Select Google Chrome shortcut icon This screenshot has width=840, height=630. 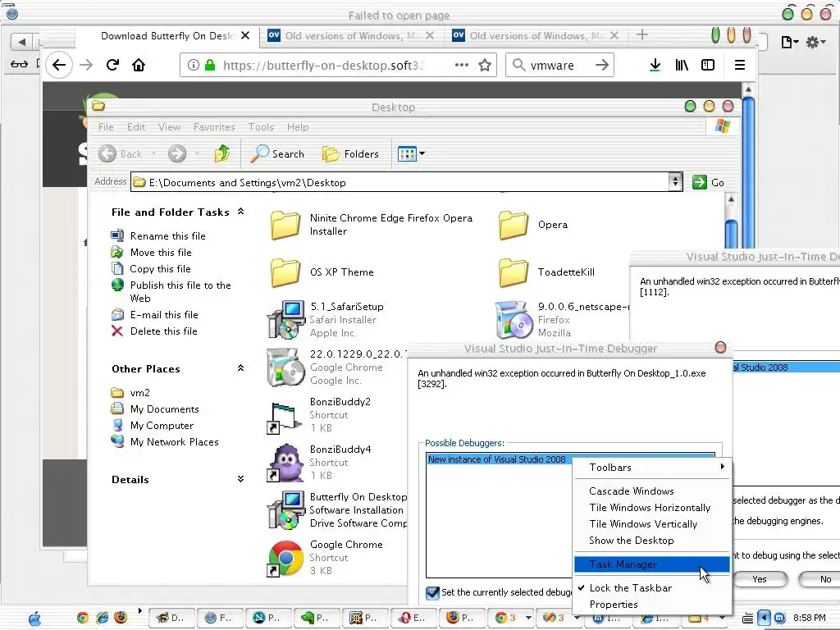(x=285, y=558)
